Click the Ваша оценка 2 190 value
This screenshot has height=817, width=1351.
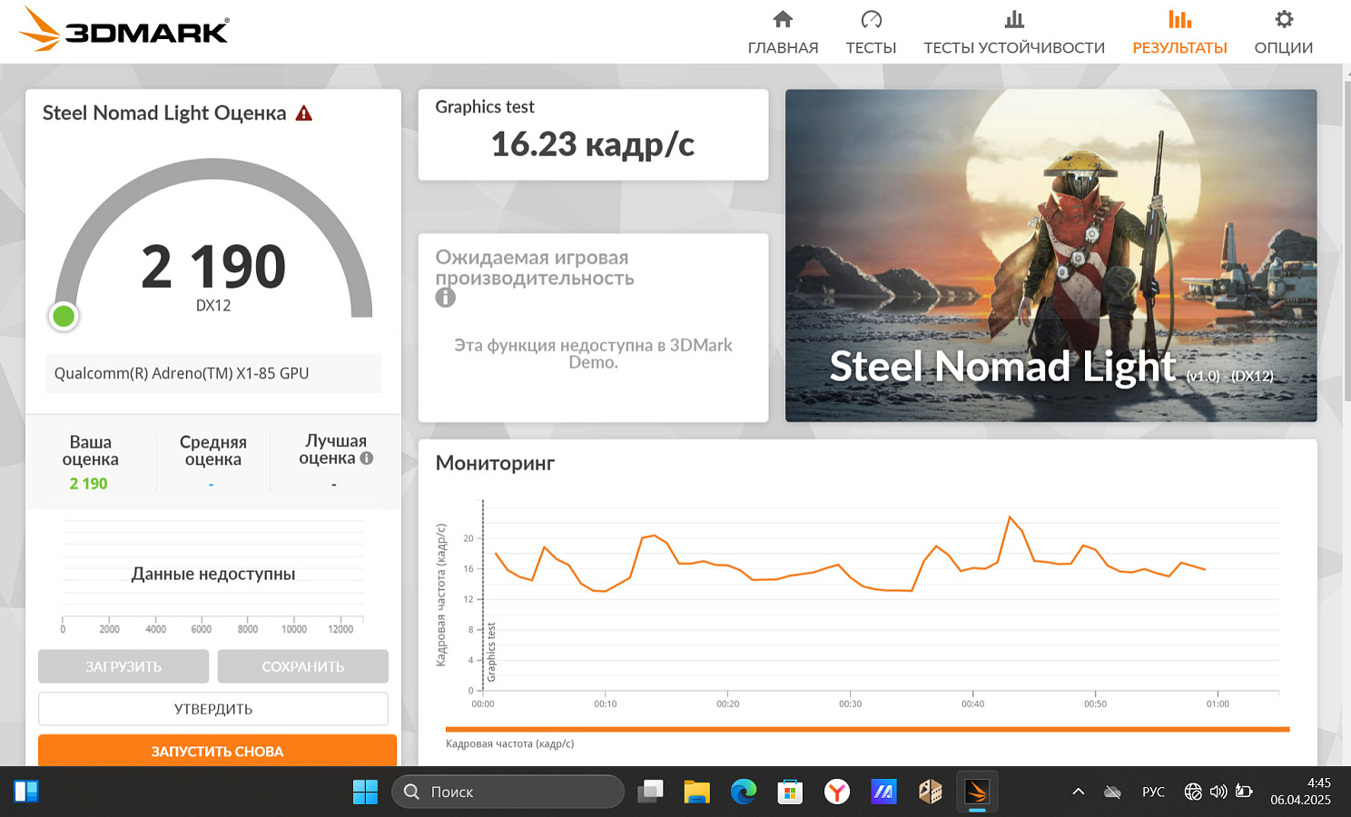coord(88,484)
